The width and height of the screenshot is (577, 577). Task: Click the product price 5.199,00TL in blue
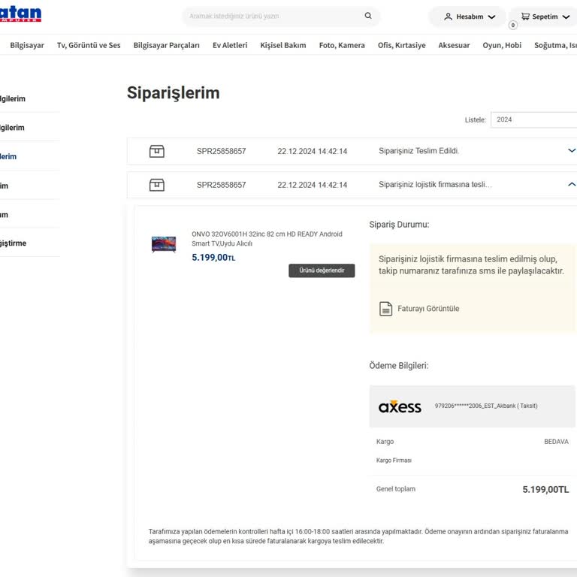click(x=213, y=258)
